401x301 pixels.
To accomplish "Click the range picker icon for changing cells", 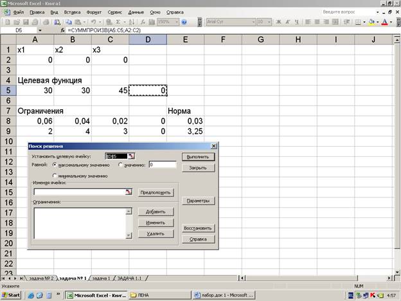I will [128, 192].
